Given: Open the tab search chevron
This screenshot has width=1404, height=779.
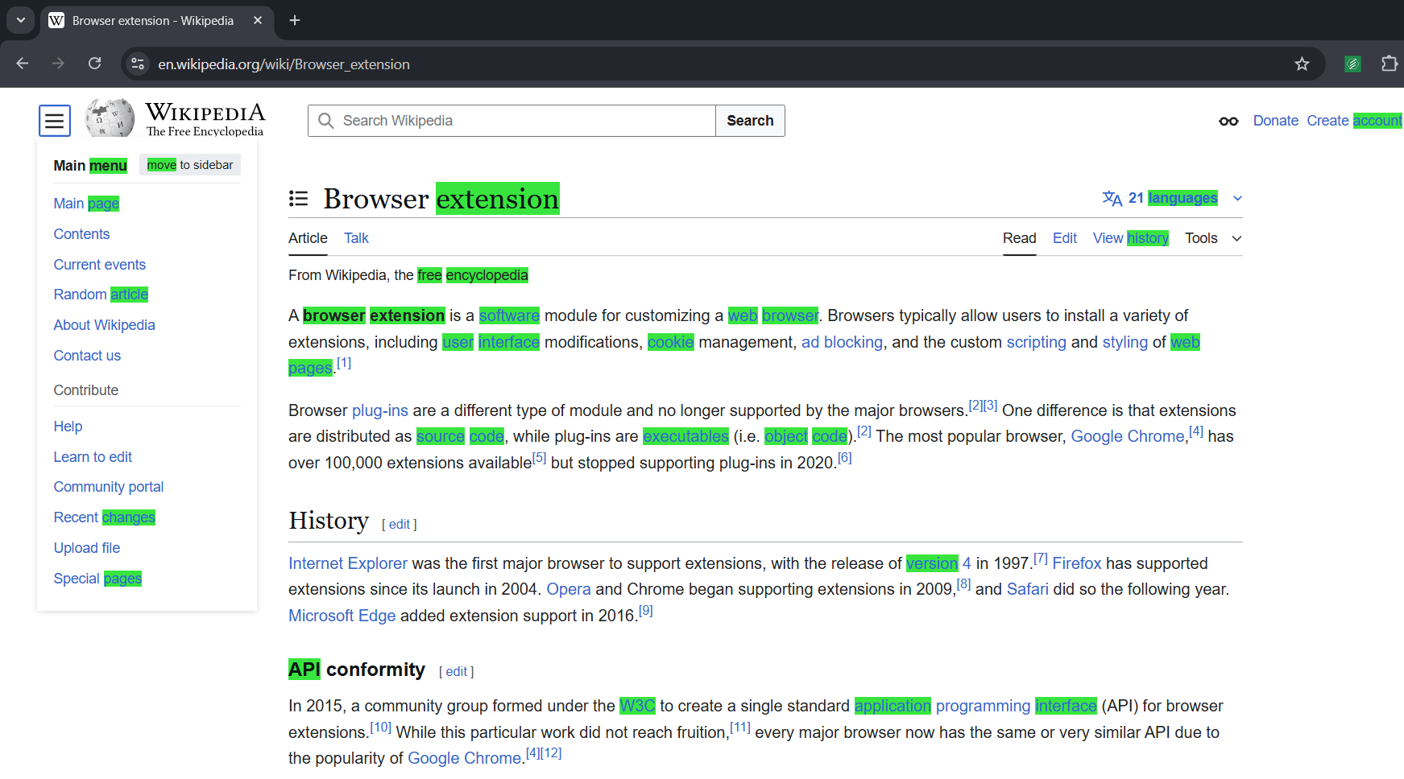Looking at the screenshot, I should tap(20, 20).
